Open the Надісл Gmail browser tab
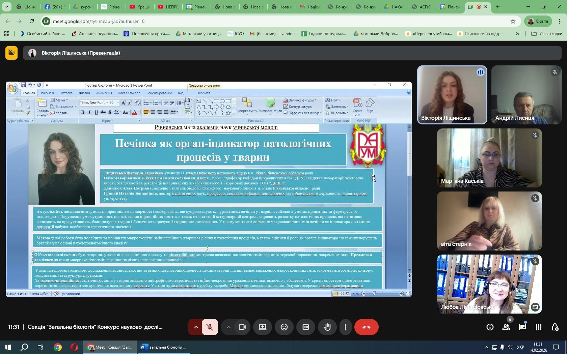Screen dimensions: 567x354 tap(309, 7)
